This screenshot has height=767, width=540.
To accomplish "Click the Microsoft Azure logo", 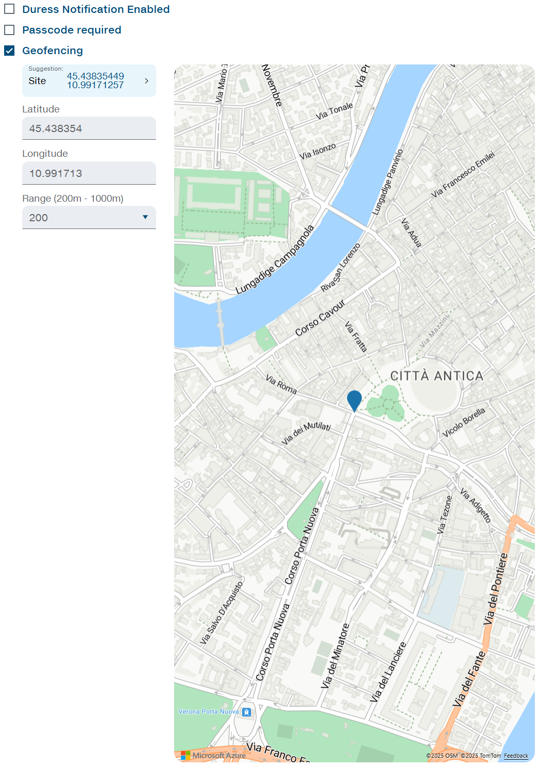I will [214, 756].
